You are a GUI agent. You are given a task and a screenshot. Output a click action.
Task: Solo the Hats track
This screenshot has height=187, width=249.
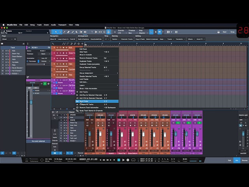60,64
